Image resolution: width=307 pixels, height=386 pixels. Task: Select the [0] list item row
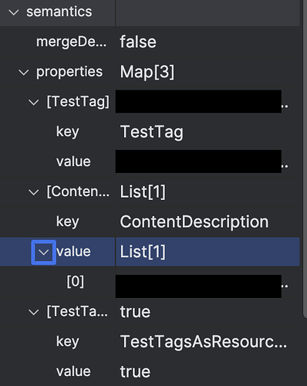click(x=150, y=282)
